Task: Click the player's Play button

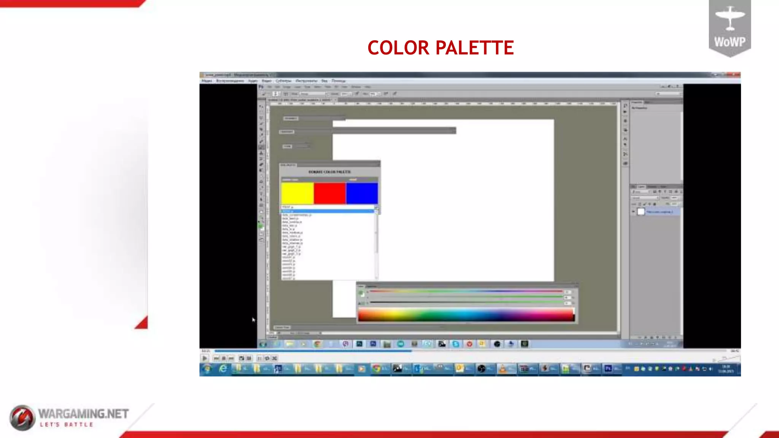Action: (205, 358)
